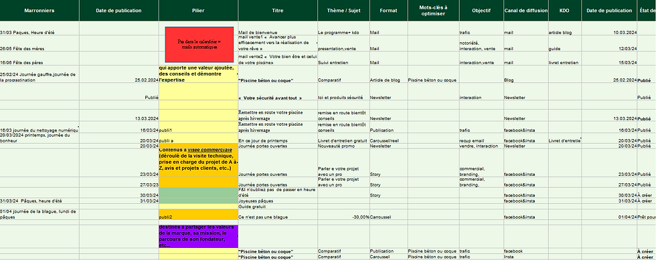656x260 pixels.
Task: Select the "Objectif" column header
Action: tap(481, 11)
